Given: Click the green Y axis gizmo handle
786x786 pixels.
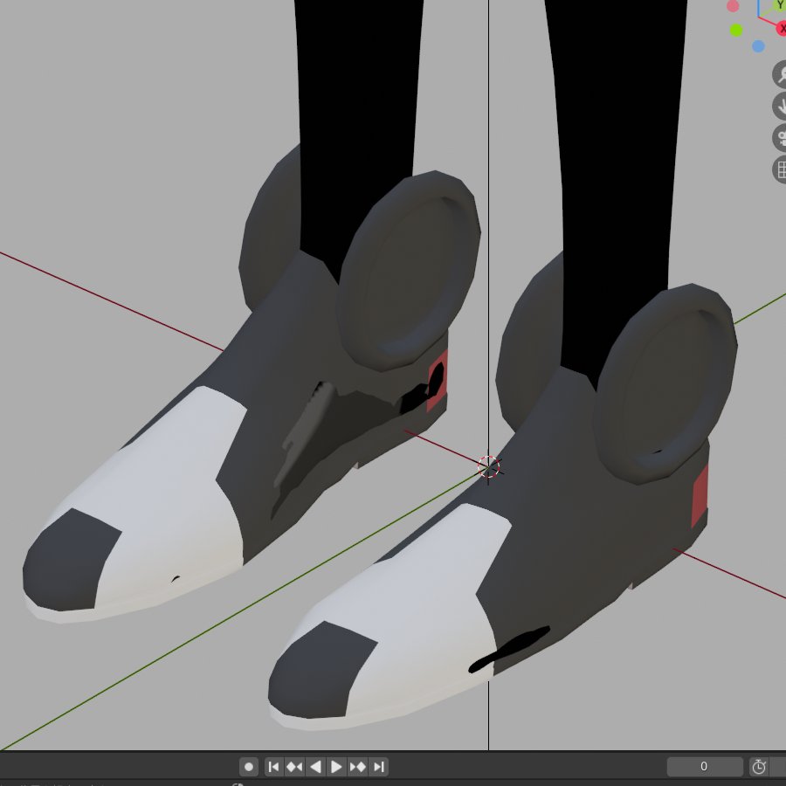Looking at the screenshot, I should tap(780, 5).
